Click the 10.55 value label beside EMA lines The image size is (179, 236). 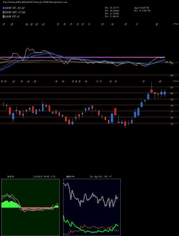point(168,62)
